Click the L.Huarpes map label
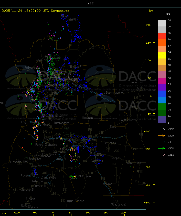 [x=114, y=158]
